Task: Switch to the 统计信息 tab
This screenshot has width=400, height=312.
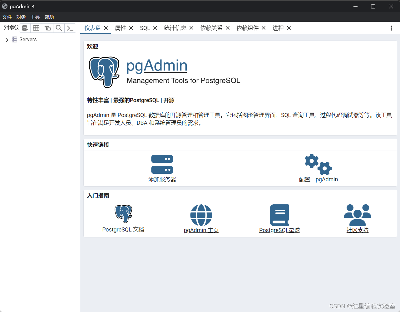Action: click(175, 28)
